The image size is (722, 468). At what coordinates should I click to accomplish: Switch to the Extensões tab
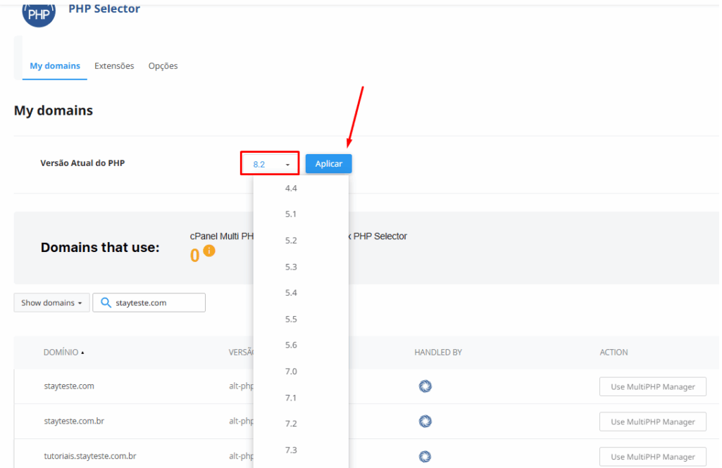114,66
